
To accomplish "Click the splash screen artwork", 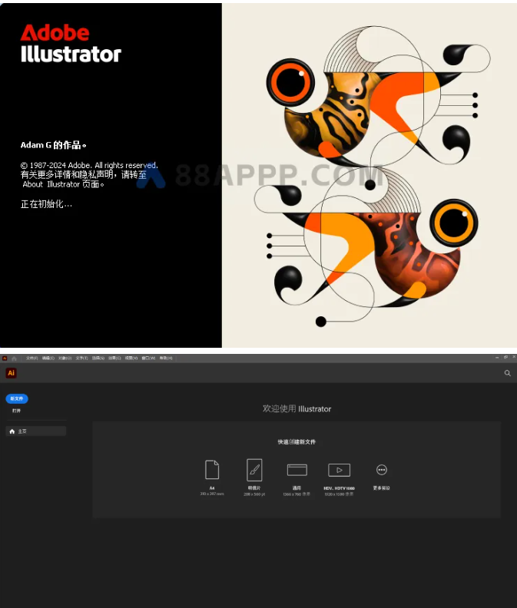I will tap(369, 175).
